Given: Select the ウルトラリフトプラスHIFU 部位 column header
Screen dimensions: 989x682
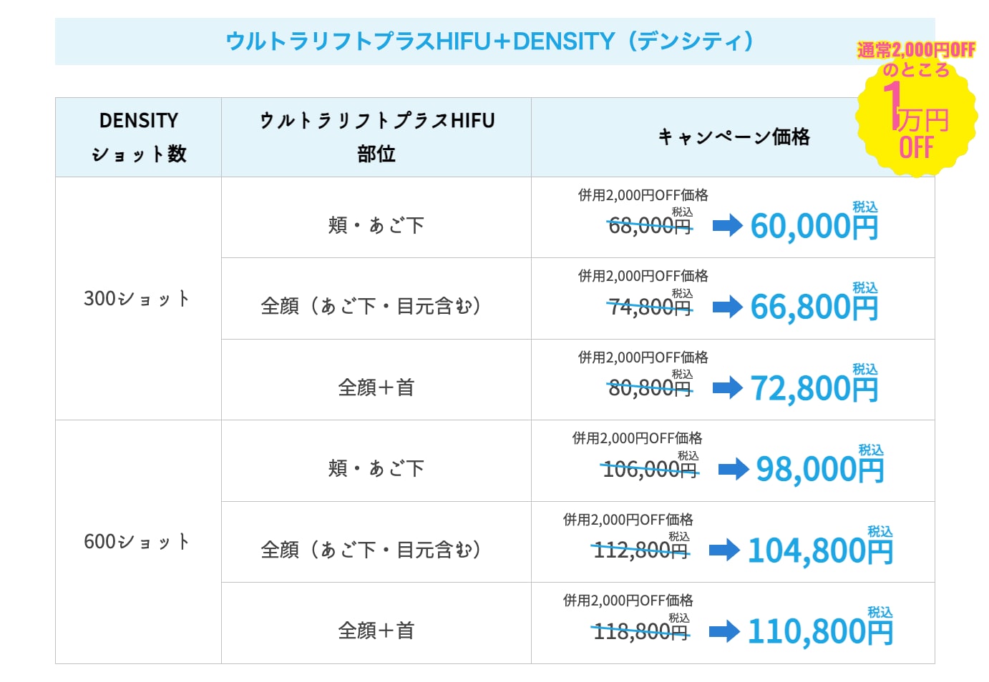Looking at the screenshot, I should (x=376, y=137).
